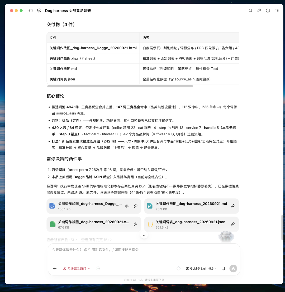Click the json braces file icon
The width and height of the screenshot is (285, 292).
[150, 224]
